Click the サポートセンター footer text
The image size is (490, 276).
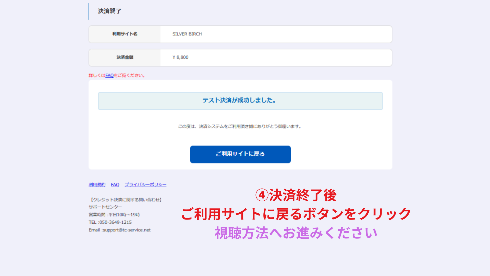coord(105,207)
